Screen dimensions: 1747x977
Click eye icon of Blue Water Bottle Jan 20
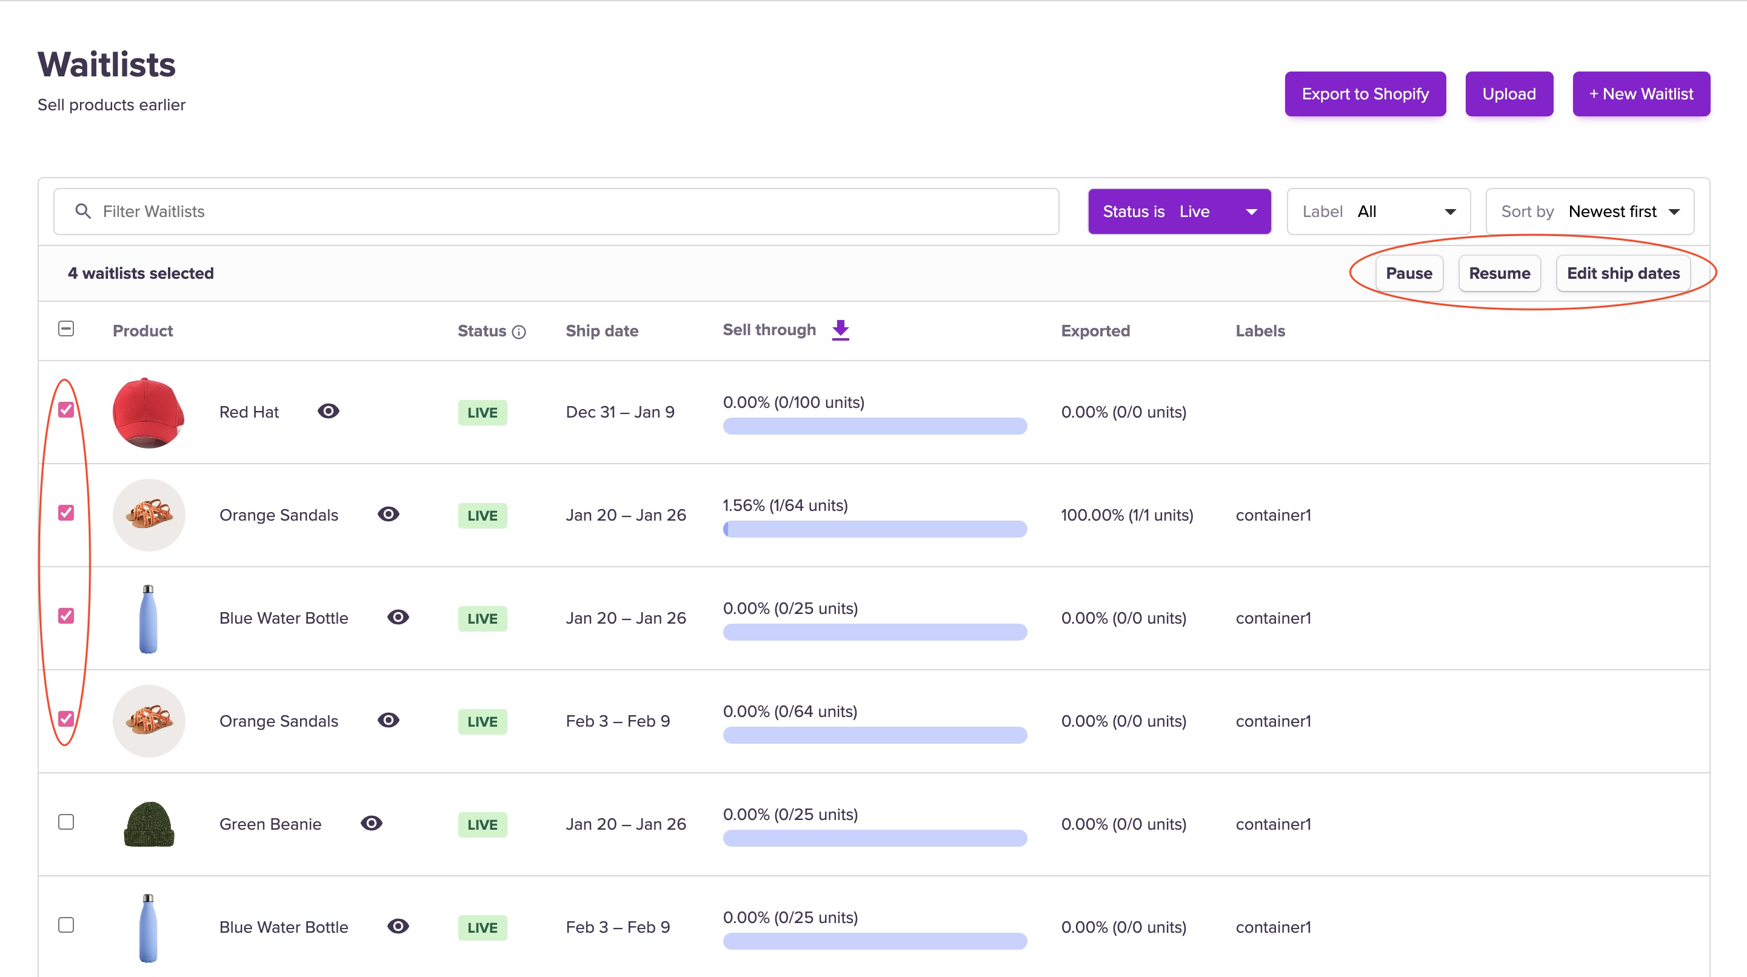398,617
